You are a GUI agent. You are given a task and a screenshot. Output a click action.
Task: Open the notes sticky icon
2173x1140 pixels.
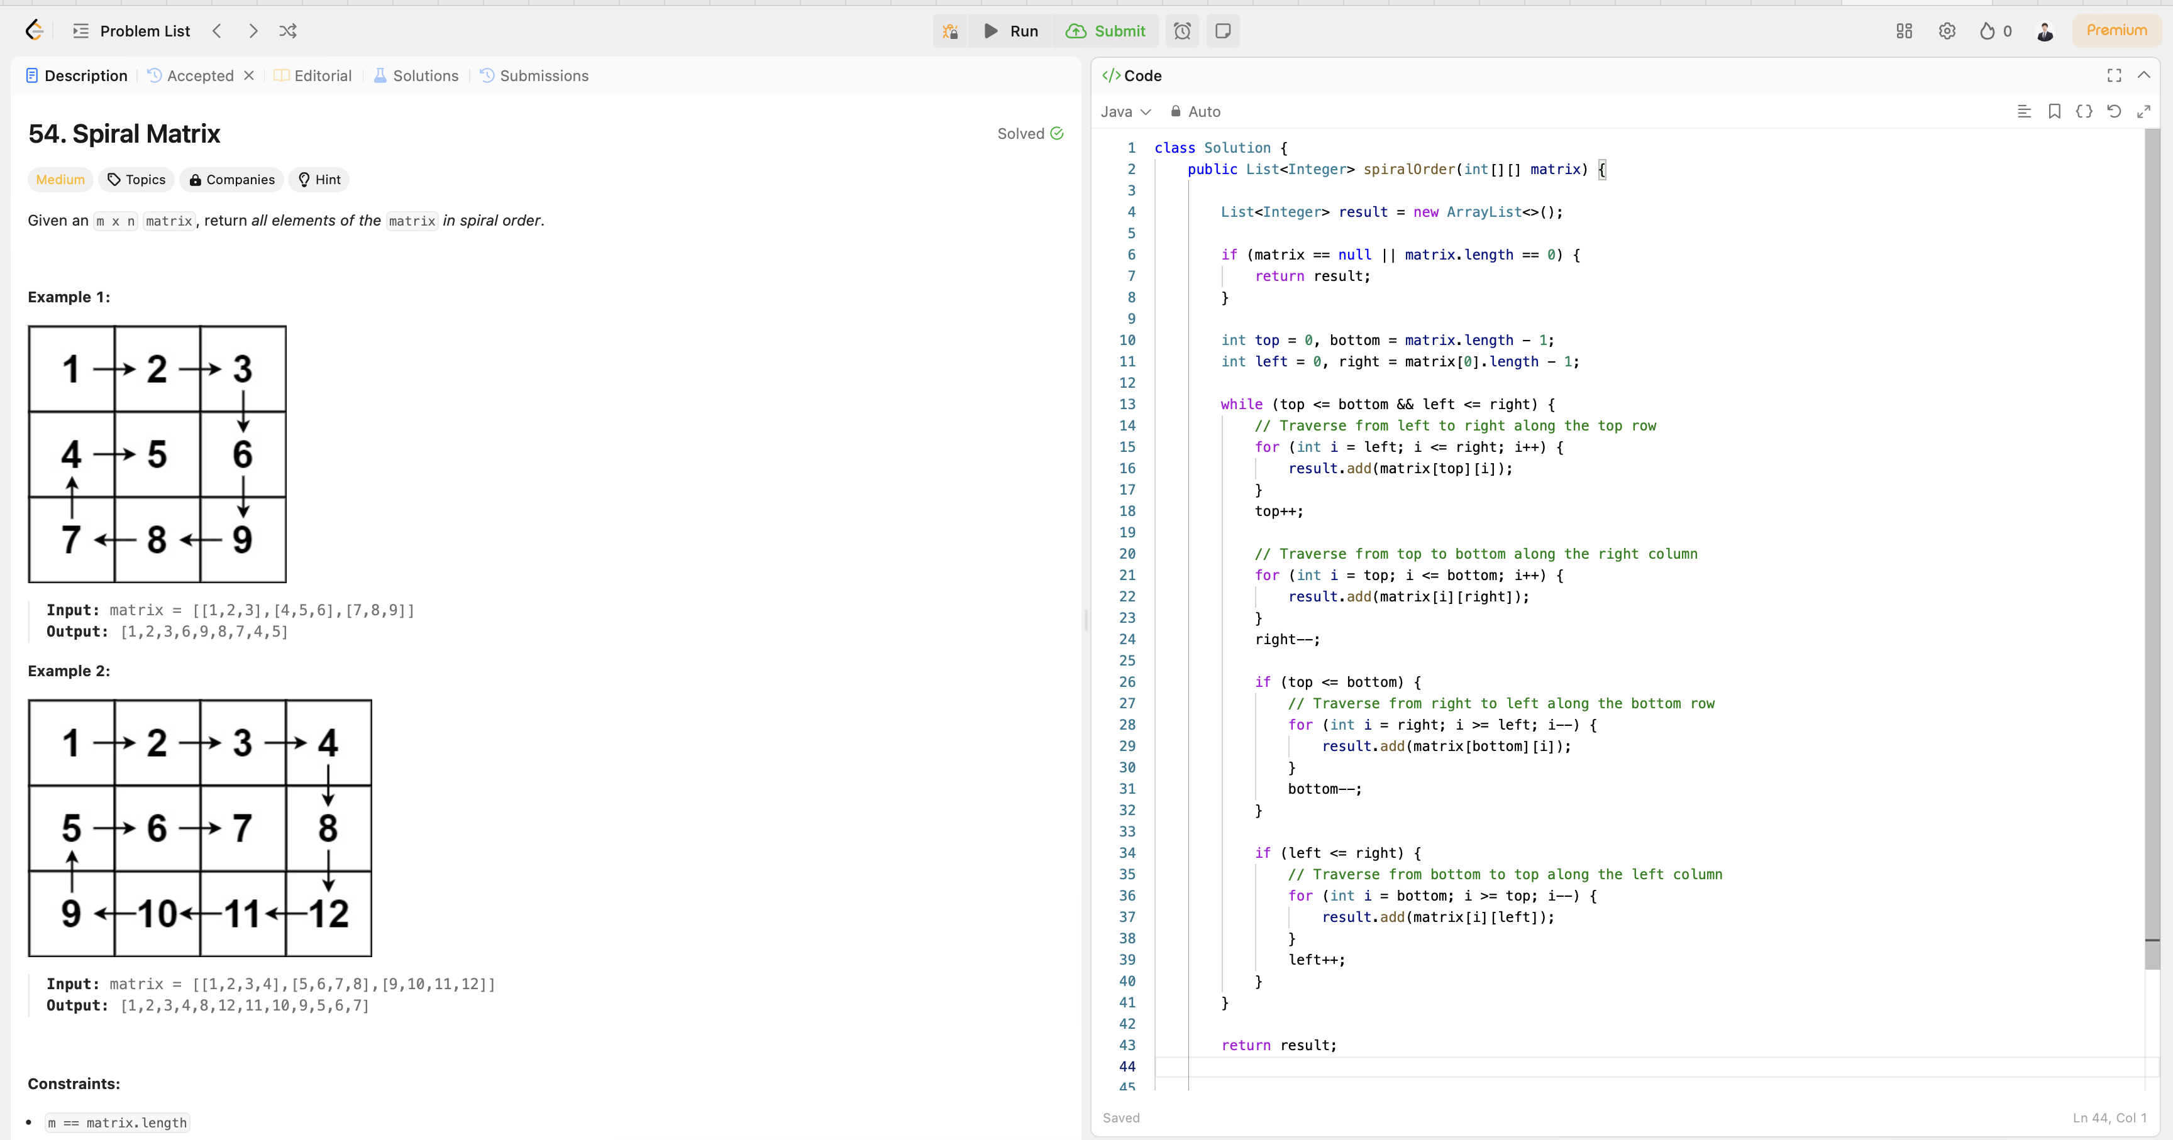(x=1223, y=31)
